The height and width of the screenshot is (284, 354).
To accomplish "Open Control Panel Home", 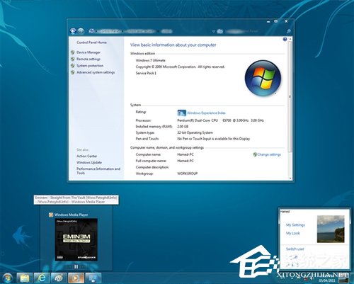I will tap(91, 42).
